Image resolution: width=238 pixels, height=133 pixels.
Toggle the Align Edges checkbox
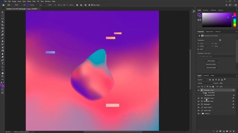click(x=92, y=5)
